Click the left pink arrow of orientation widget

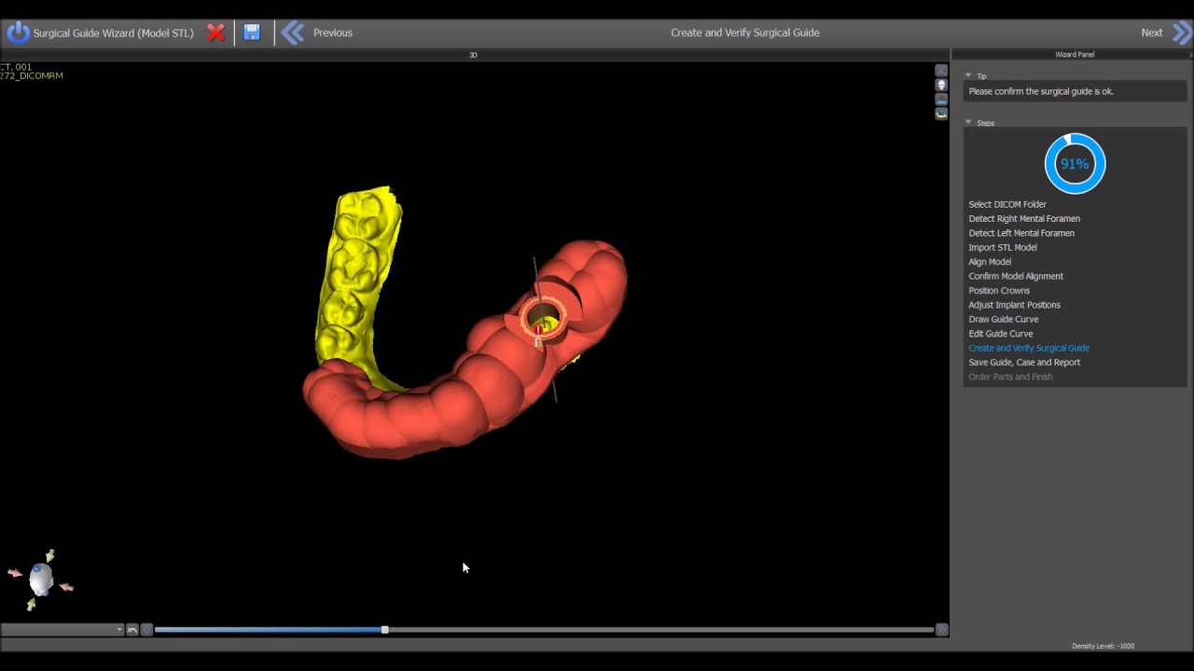point(15,572)
